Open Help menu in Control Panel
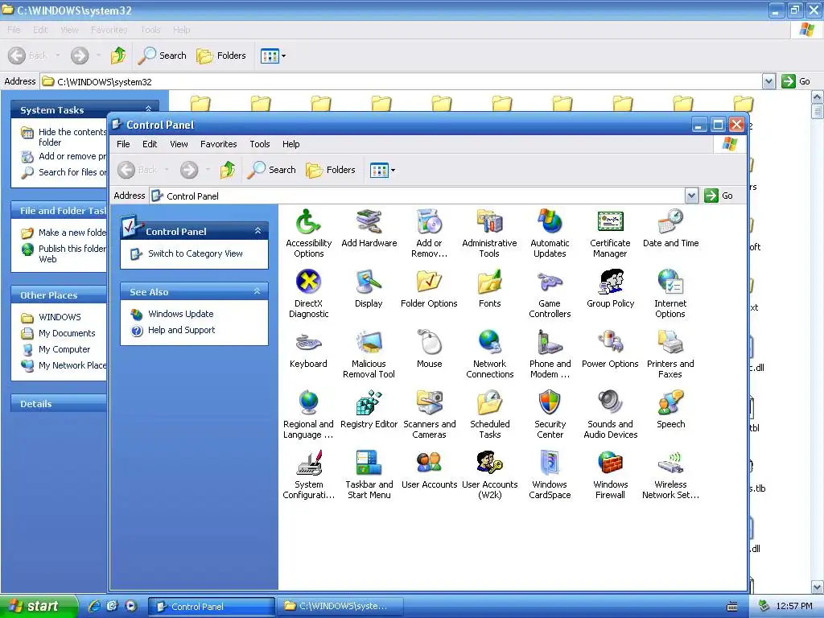 pyautogui.click(x=290, y=144)
